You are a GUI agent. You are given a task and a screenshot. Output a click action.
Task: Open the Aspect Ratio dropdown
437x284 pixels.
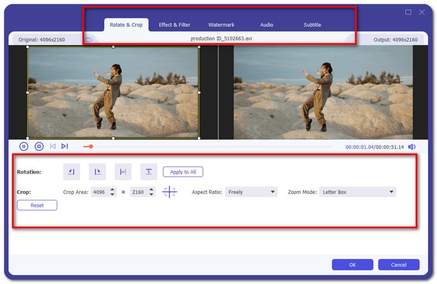[251, 192]
